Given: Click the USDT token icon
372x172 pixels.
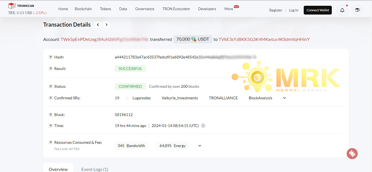Looking at the screenshot, I should [194, 39].
